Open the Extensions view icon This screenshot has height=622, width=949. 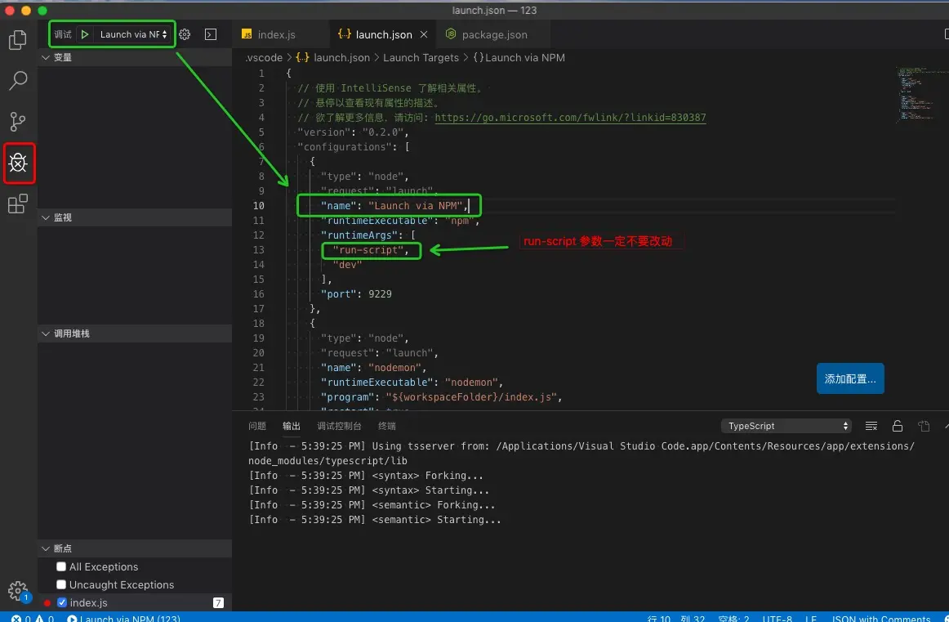click(x=17, y=204)
